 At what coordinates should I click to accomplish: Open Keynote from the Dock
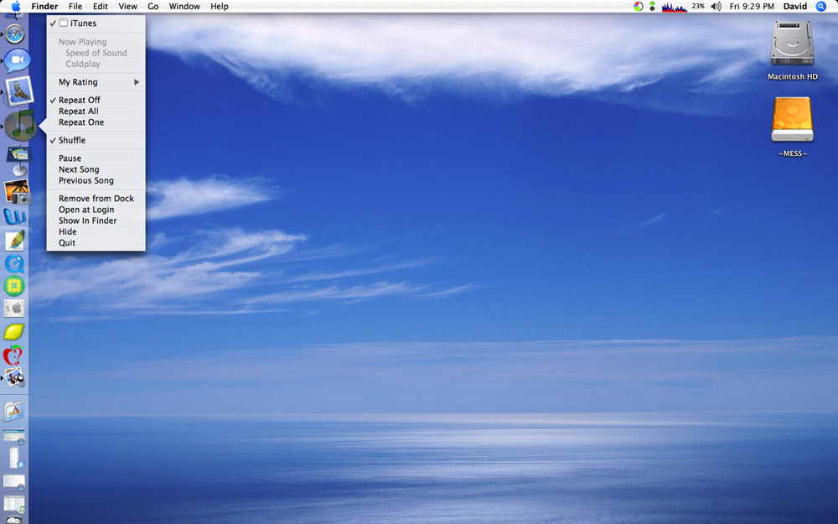(18, 160)
